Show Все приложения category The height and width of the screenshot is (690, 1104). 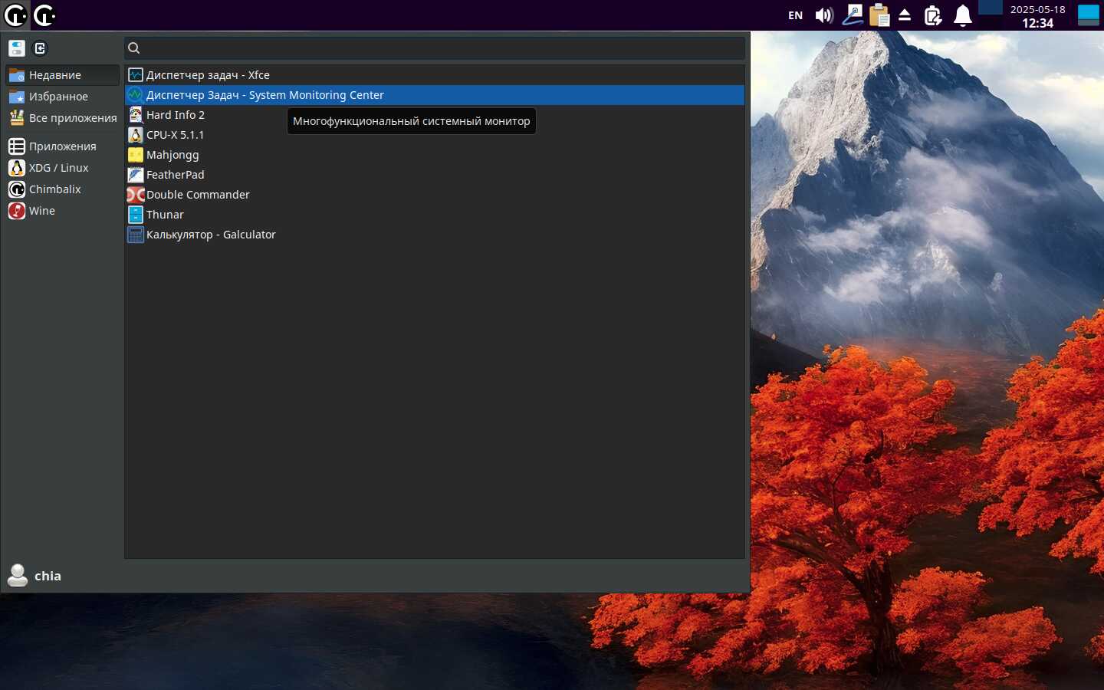[72, 118]
